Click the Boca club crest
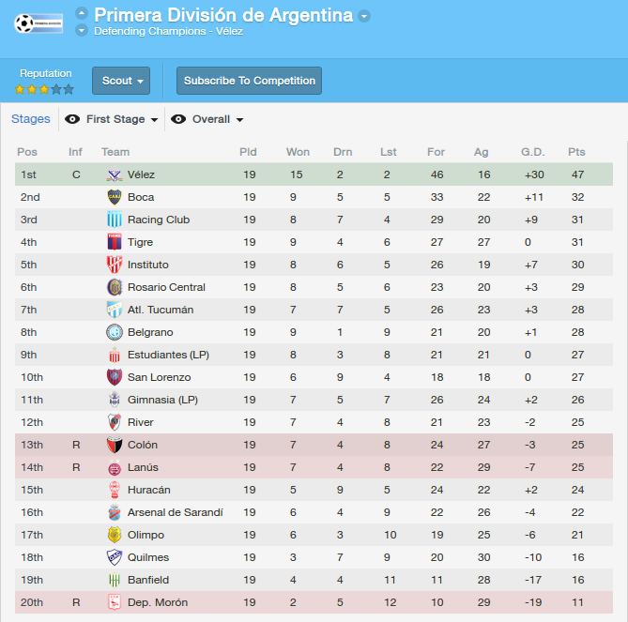 coord(115,197)
